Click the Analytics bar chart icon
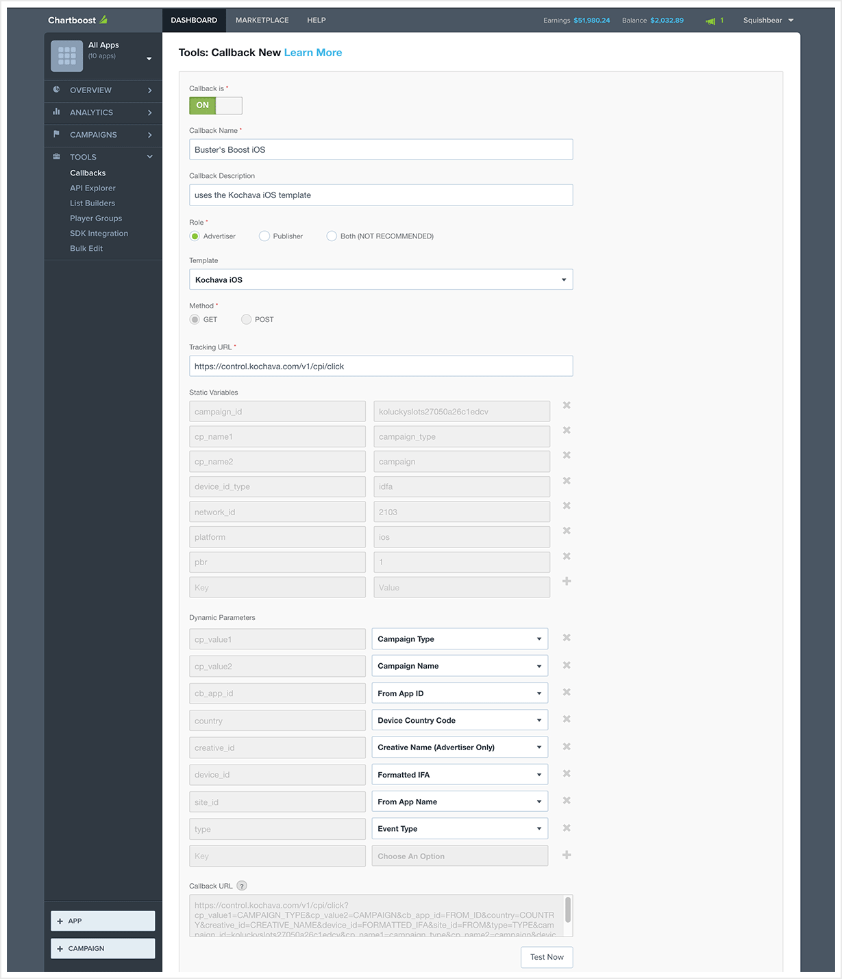This screenshot has height=979, width=842. (x=56, y=112)
